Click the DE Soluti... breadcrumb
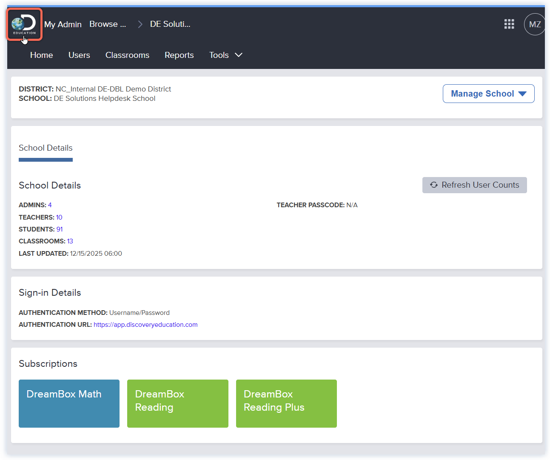Screen dimensions: 550x460 click(170, 24)
